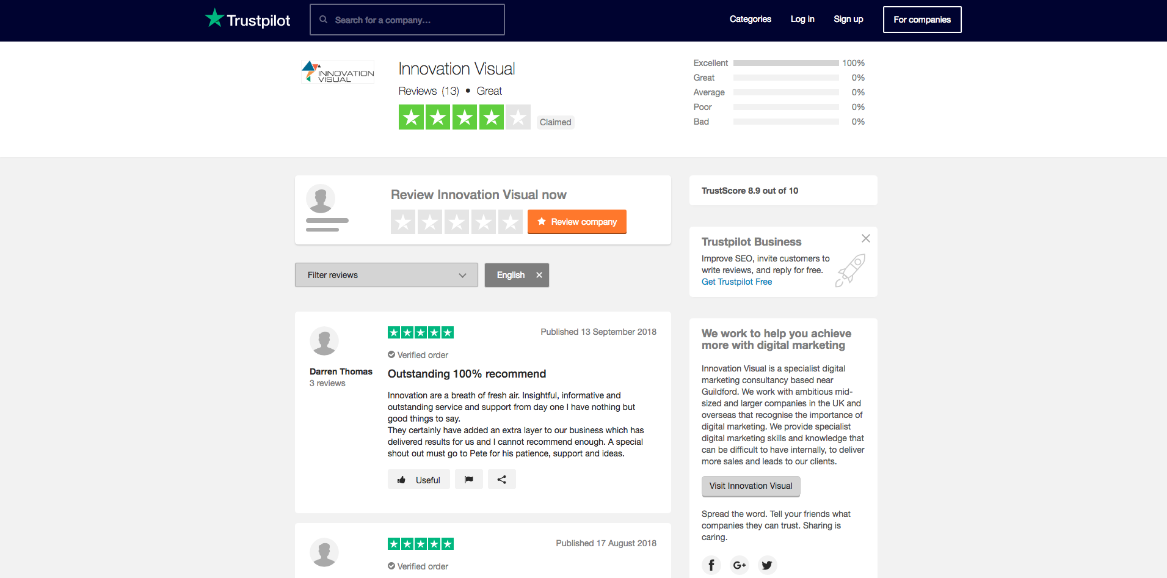Click Reviews (13) text
Viewport: 1167px width, 578px height.
click(429, 91)
